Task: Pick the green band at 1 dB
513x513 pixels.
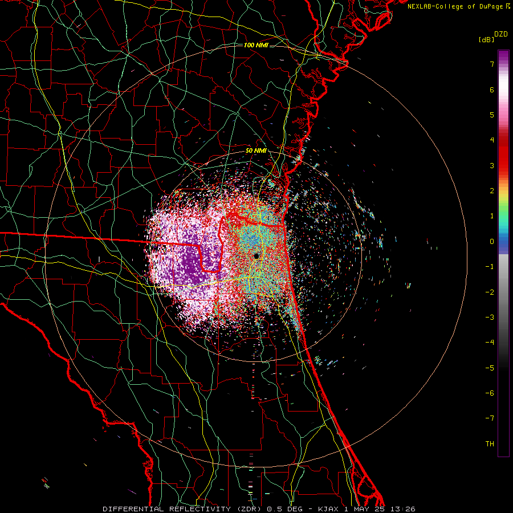Action: (x=503, y=216)
